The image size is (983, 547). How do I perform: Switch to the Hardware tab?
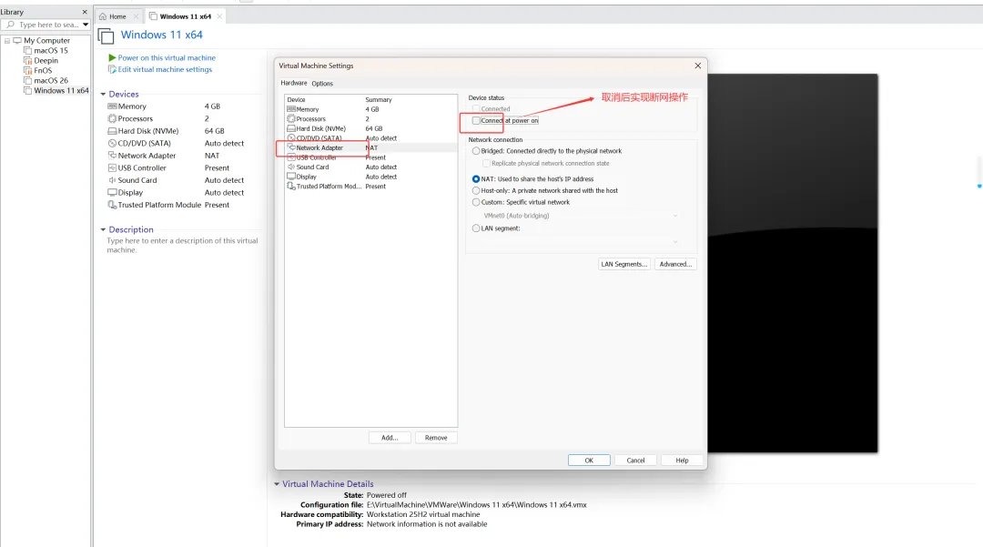pos(293,83)
